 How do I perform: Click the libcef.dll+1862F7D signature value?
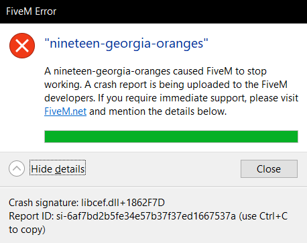123,203
